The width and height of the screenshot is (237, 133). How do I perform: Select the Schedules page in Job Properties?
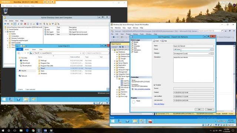click(137, 46)
